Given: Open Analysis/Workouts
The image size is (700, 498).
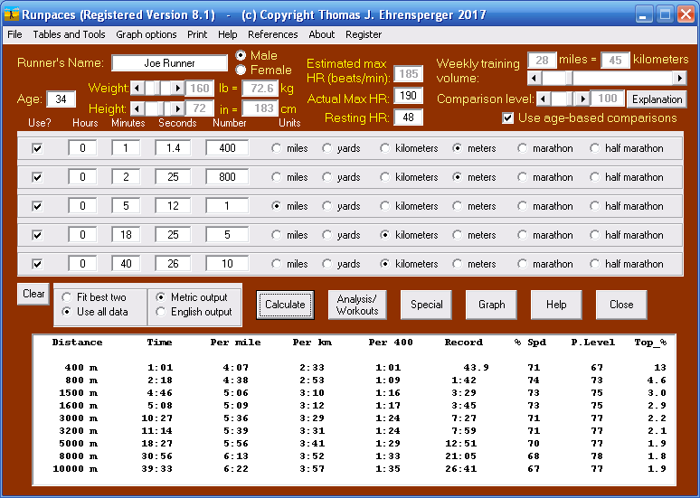Looking at the screenshot, I should coord(356,305).
